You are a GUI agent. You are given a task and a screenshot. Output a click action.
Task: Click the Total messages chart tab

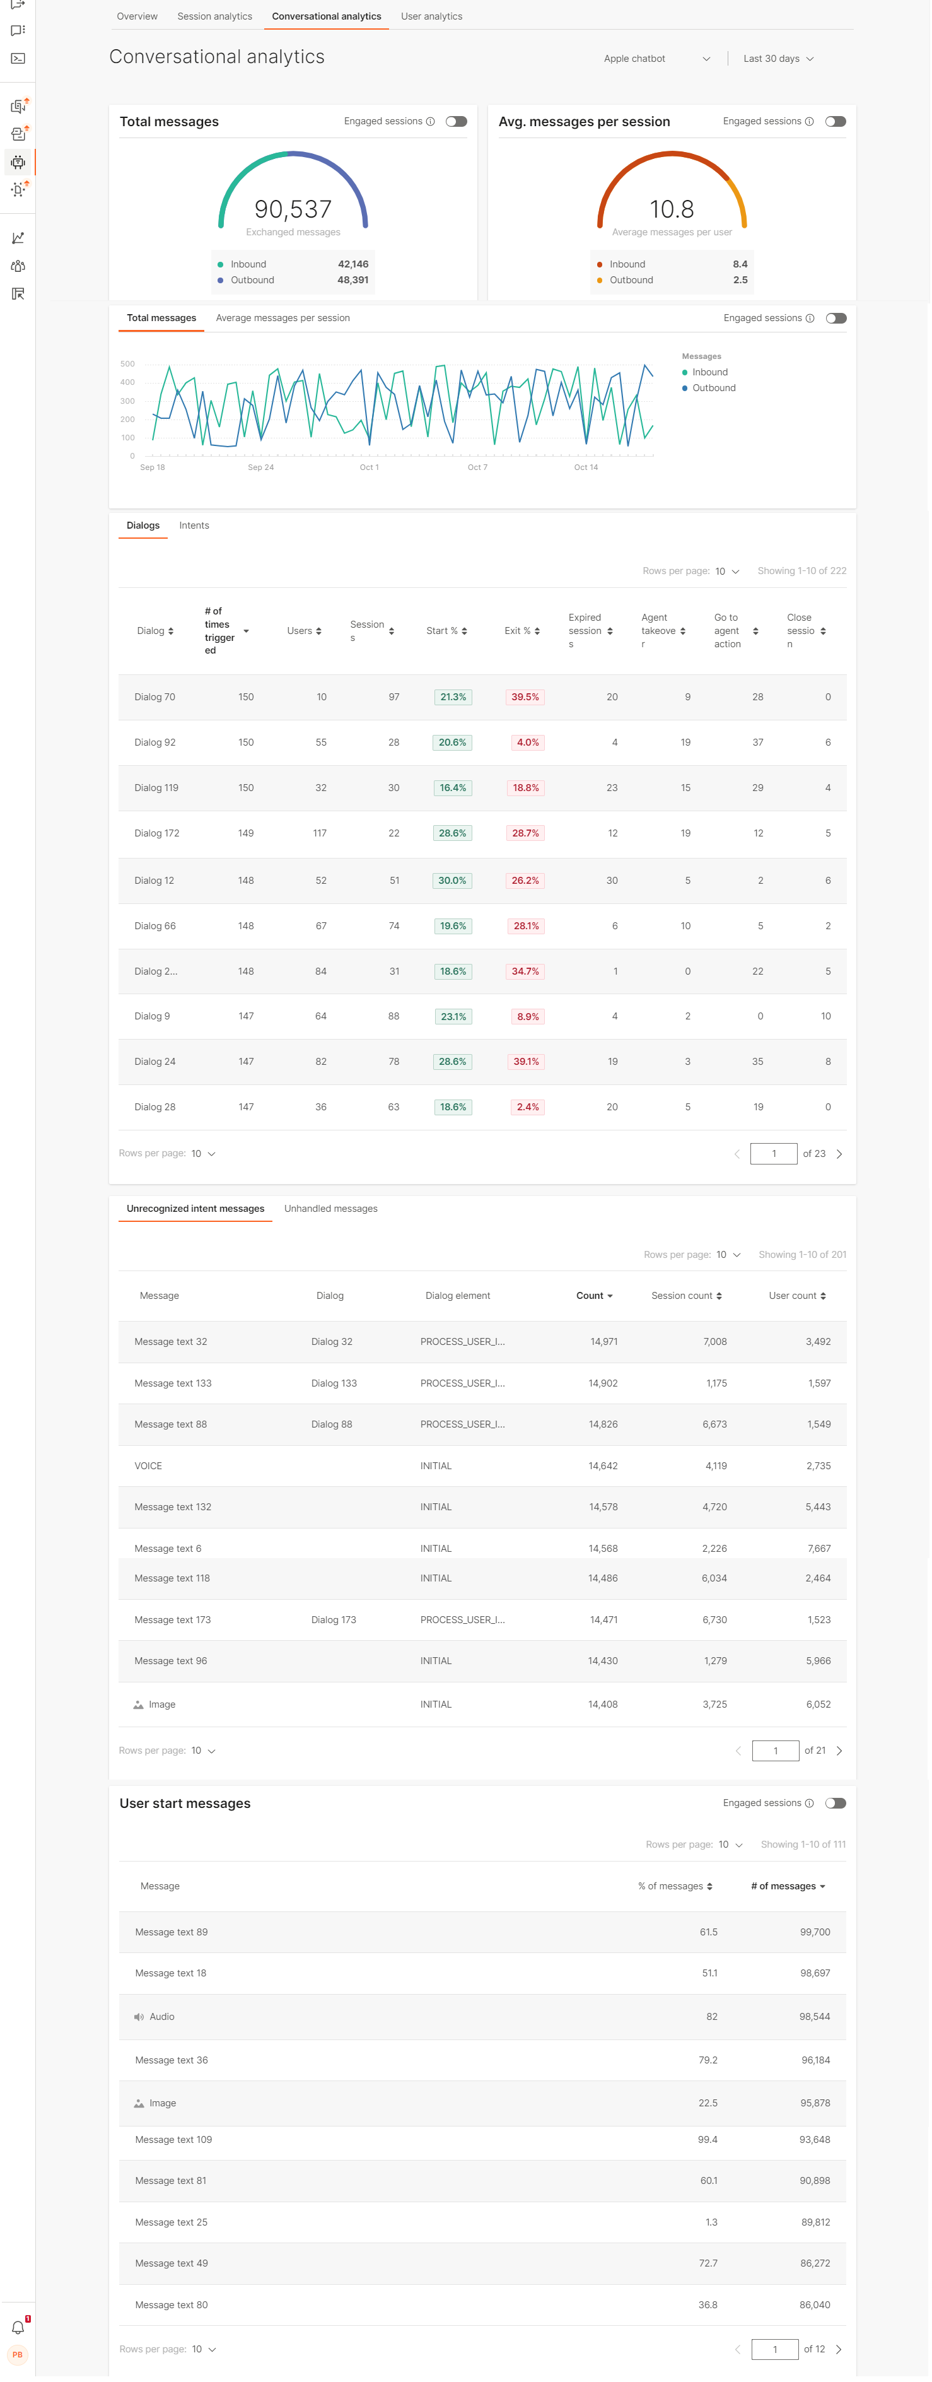(x=162, y=318)
